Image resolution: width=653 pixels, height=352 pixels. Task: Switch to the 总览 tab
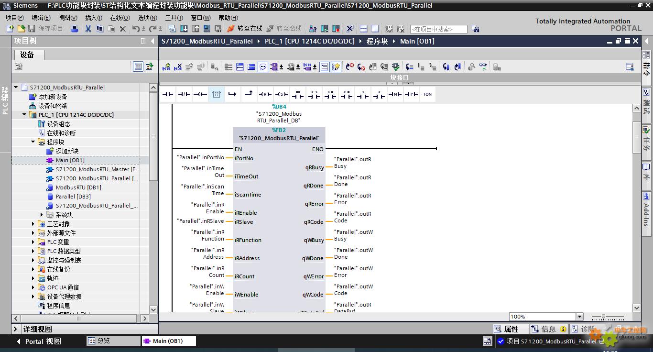click(113, 341)
